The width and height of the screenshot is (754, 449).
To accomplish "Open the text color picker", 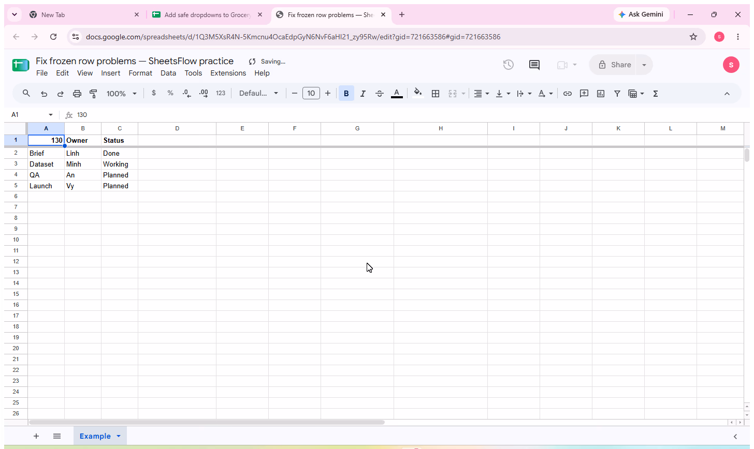I will 397,94.
